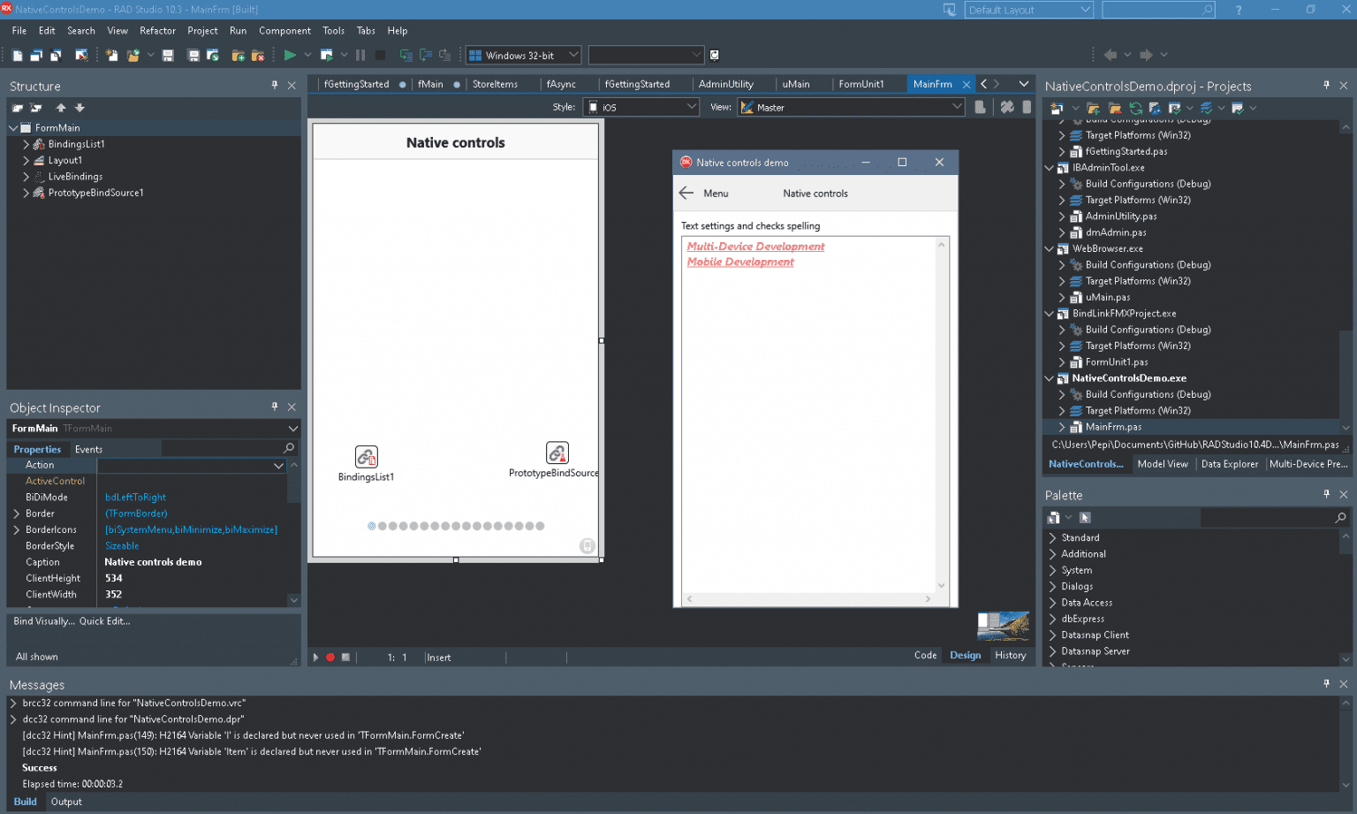Click the Projects panel Sync refresh icon
The width and height of the screenshot is (1357, 814).
1135,108
